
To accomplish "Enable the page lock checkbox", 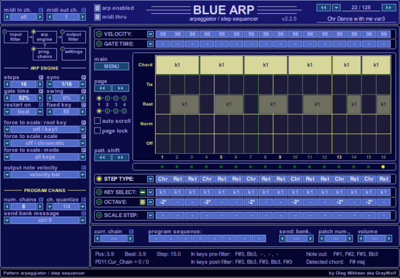I will point(98,131).
